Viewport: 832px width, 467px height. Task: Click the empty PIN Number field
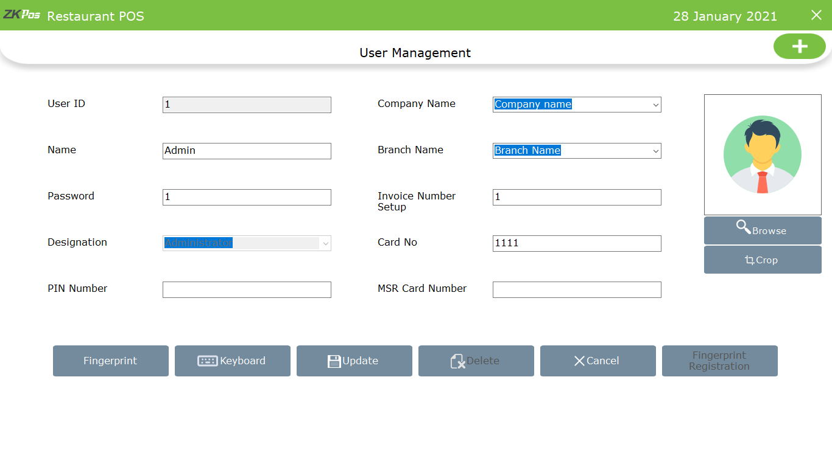[247, 289]
